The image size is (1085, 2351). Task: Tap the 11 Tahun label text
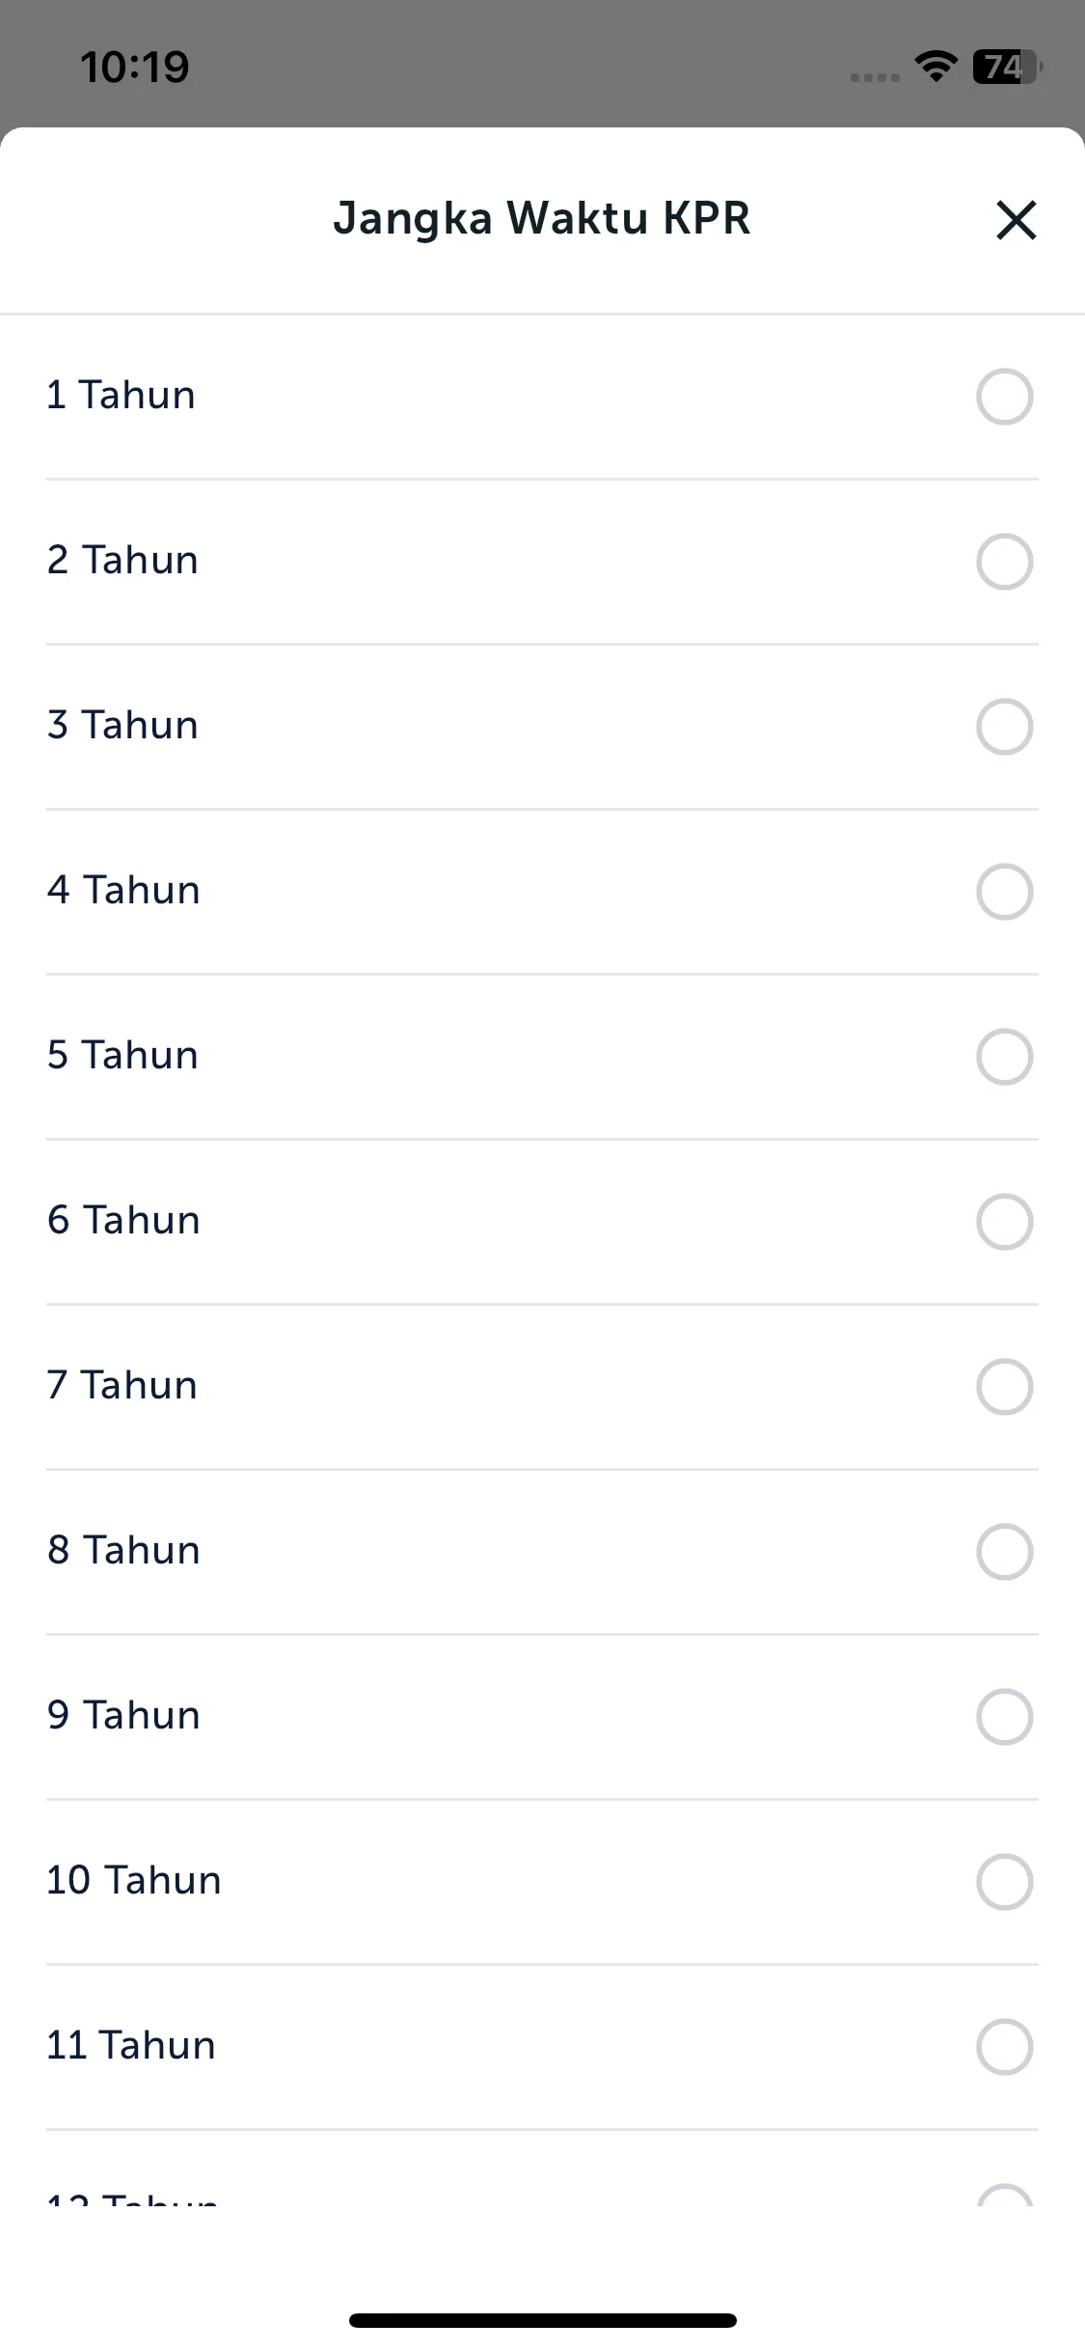(x=131, y=2046)
